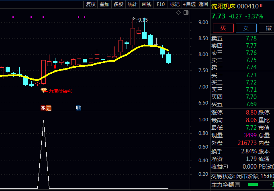Open the 叠加 overlay option

pos(104,4)
